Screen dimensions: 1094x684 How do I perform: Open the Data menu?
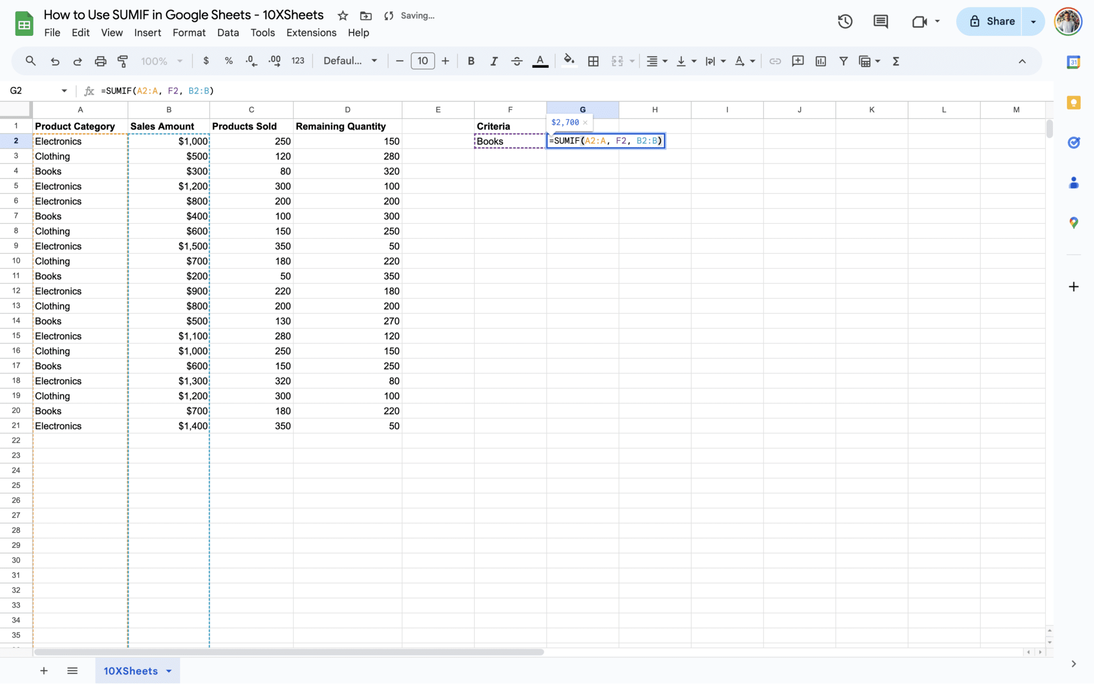[x=228, y=33]
